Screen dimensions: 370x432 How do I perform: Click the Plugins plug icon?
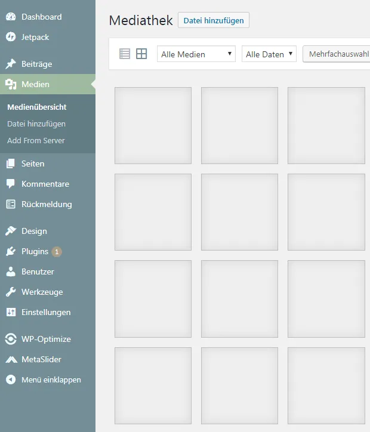pyautogui.click(x=11, y=251)
